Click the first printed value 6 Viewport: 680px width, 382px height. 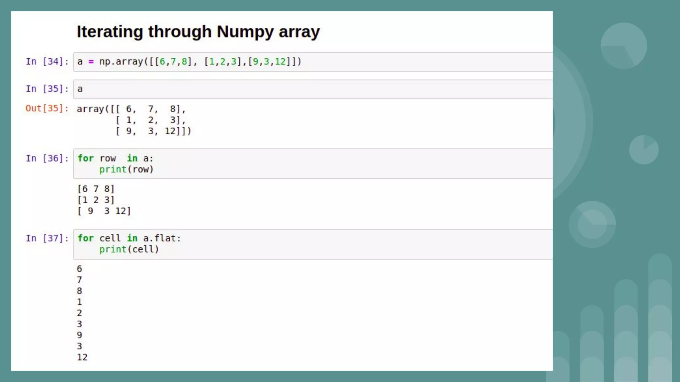click(79, 269)
